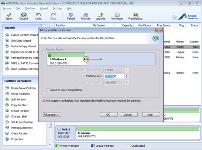Select Change Label operation

[16, 116]
